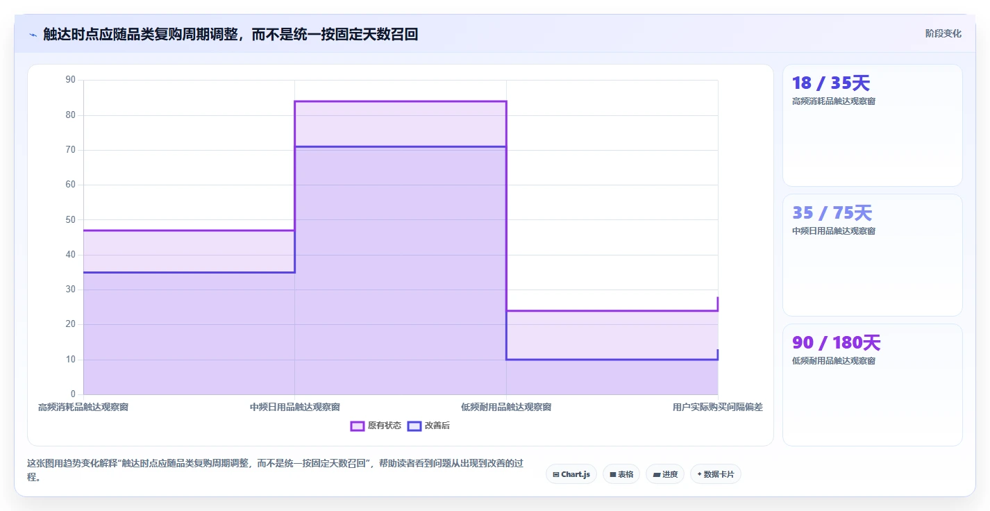Click the 高频消耗品触达观察窗 card subtitle
Viewport: 990px width, 511px height.
834,101
